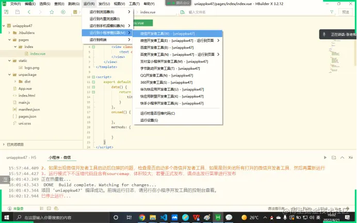Image resolution: width=357 pixels, height=223 pixels.
Task: Open the 帮助(Y) menu
Action: pos(149,4)
